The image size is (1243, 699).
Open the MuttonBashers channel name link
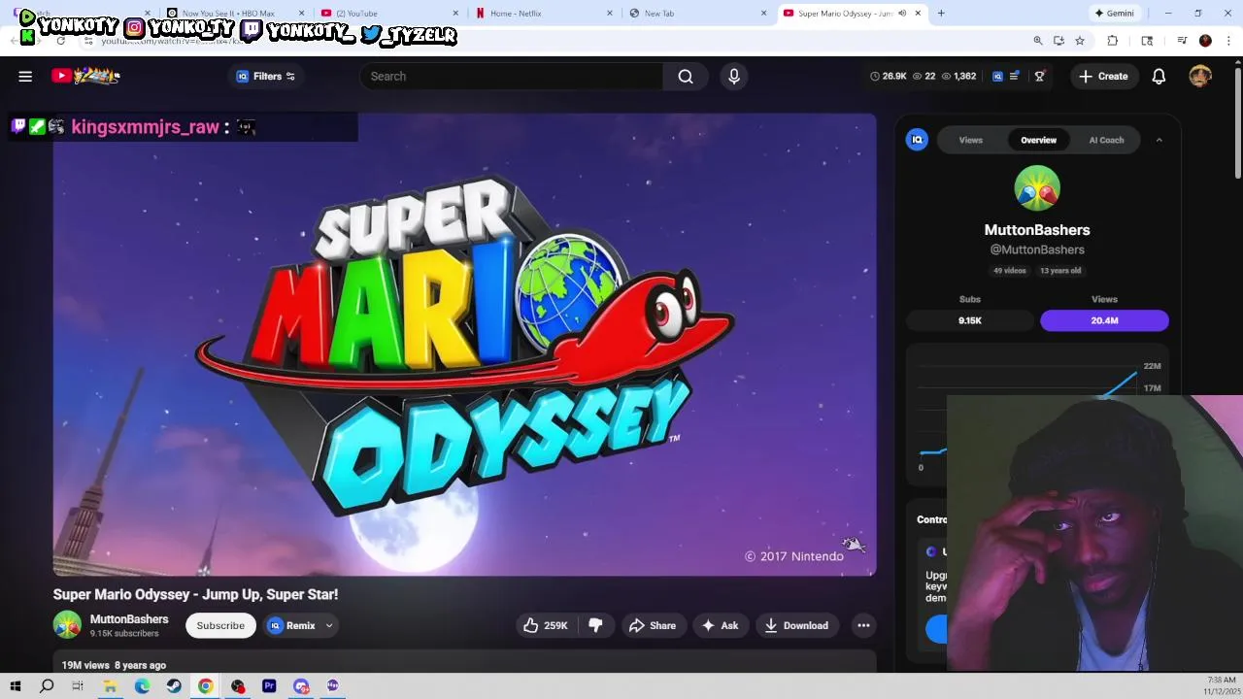click(x=129, y=619)
